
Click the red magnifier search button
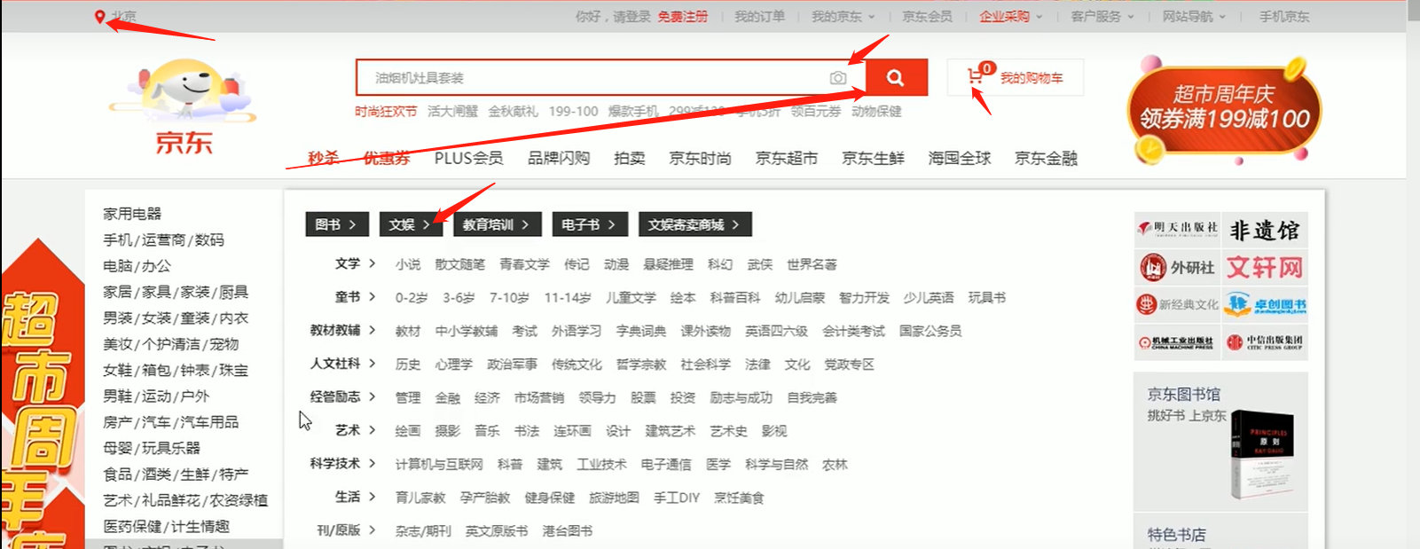896,77
